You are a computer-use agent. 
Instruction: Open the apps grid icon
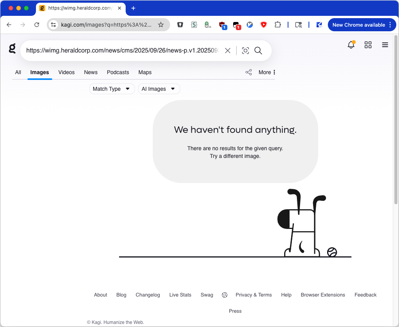pyautogui.click(x=368, y=45)
